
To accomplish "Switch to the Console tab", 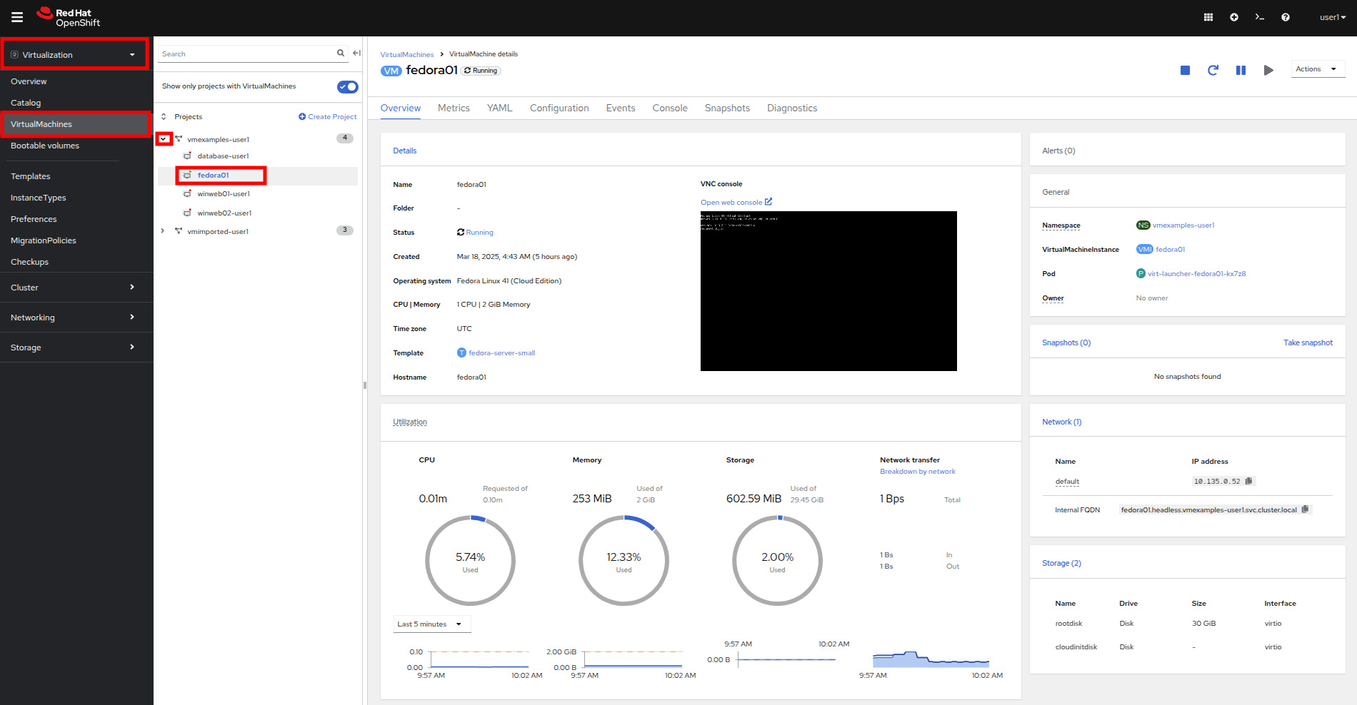I will click(x=669, y=108).
